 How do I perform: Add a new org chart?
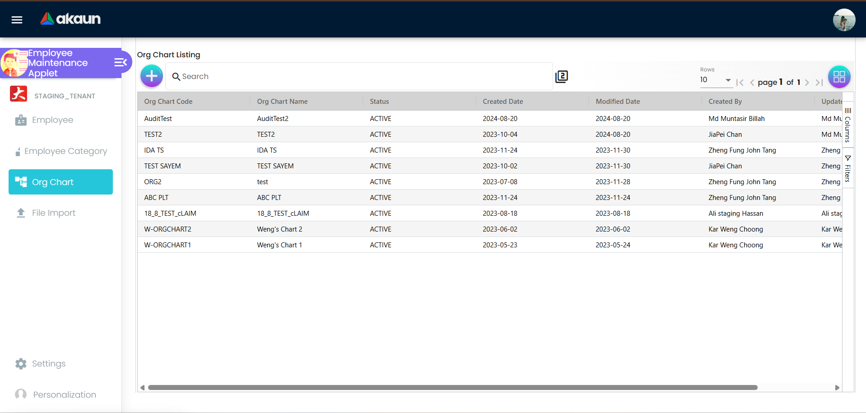coord(152,76)
